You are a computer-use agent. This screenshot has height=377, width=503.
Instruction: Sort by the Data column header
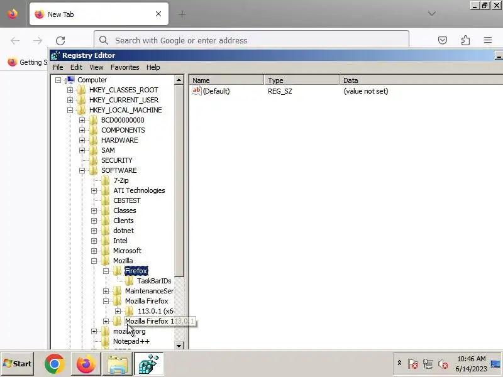pos(421,80)
